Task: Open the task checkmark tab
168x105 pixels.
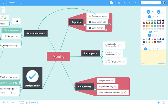Action: click(x=161, y=49)
